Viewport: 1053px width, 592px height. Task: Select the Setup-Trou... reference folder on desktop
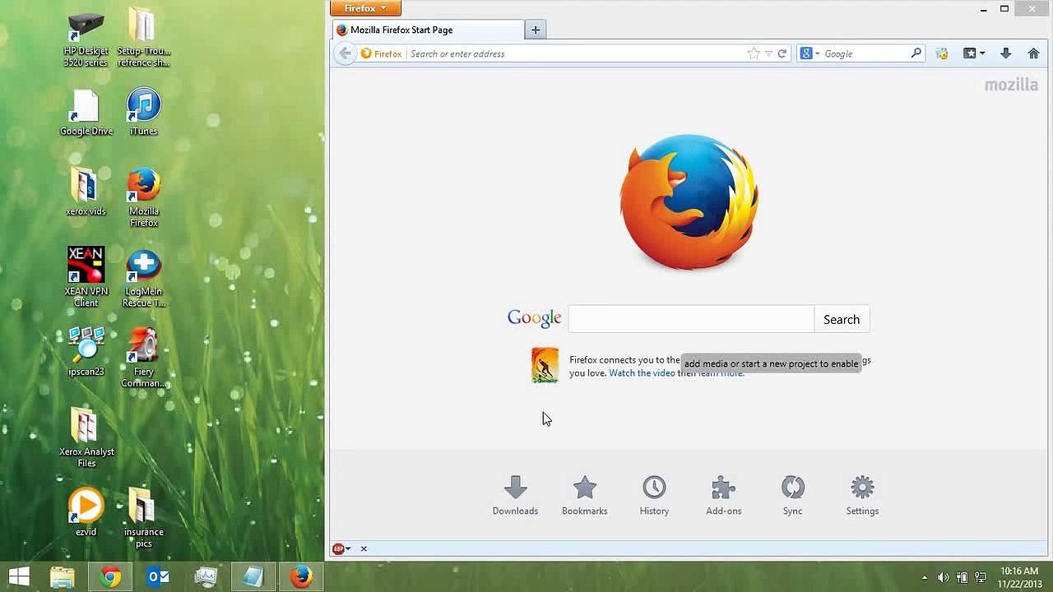(143, 39)
